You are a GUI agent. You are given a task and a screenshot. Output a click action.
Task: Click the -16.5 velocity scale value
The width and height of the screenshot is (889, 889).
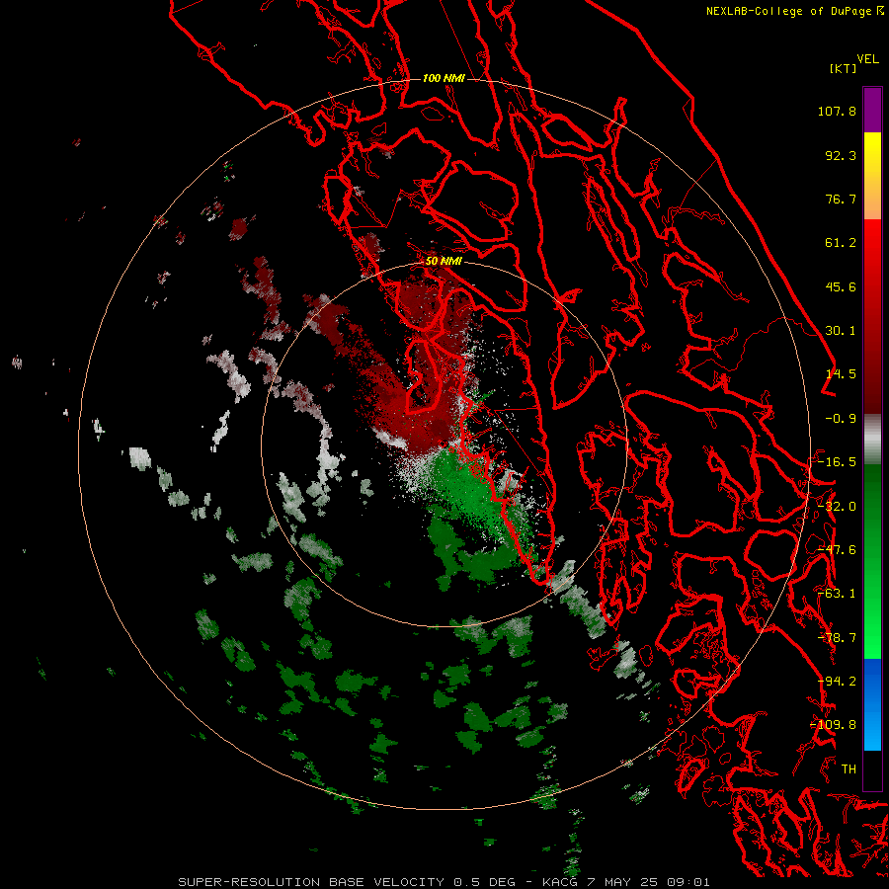837,462
